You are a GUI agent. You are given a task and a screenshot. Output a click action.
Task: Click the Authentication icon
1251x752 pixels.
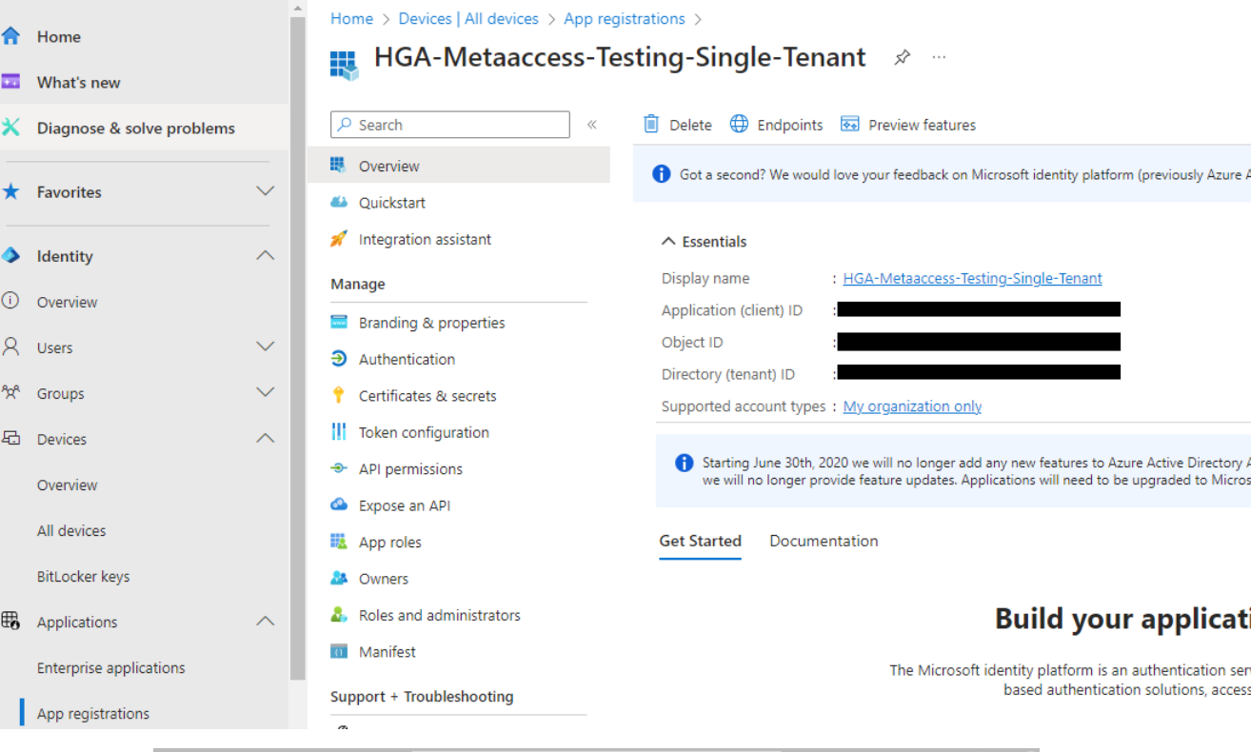pos(338,359)
